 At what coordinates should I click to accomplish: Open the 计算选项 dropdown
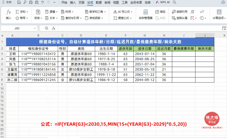point(219,15)
